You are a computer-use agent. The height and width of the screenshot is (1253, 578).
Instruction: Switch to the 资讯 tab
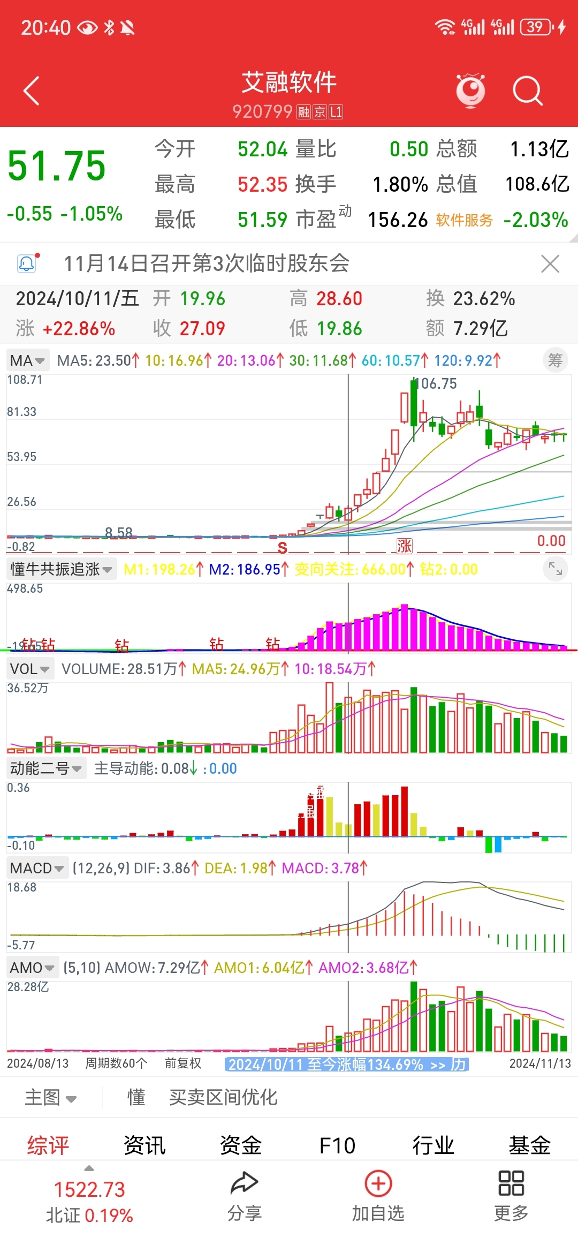click(144, 1145)
